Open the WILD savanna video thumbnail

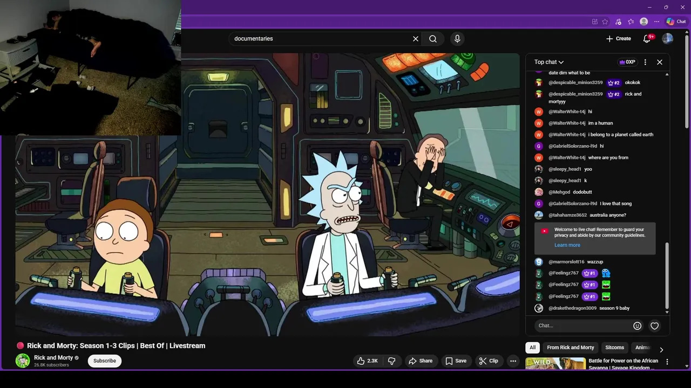tap(555, 364)
